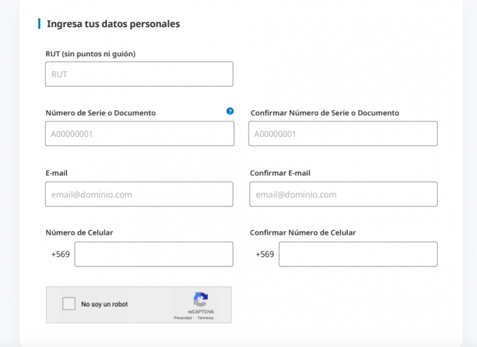477x347 pixels.
Task: Open the reCAPTCHA Privacidad link
Action: pos(183,318)
